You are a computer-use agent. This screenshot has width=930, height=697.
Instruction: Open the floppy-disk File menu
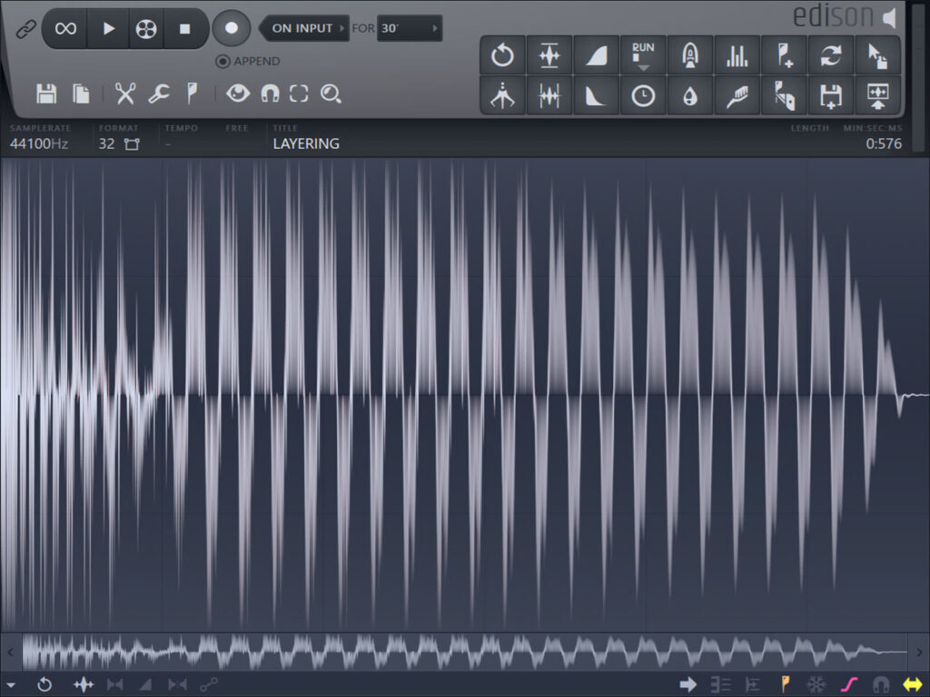46,93
